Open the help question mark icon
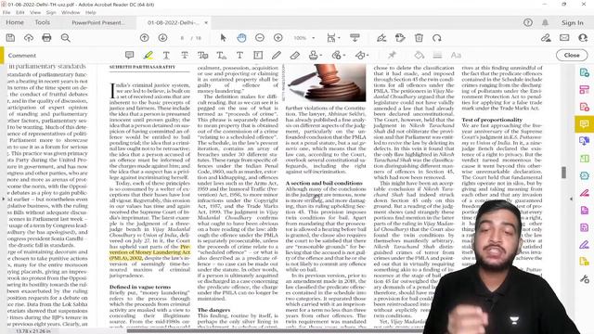 [x=528, y=22]
